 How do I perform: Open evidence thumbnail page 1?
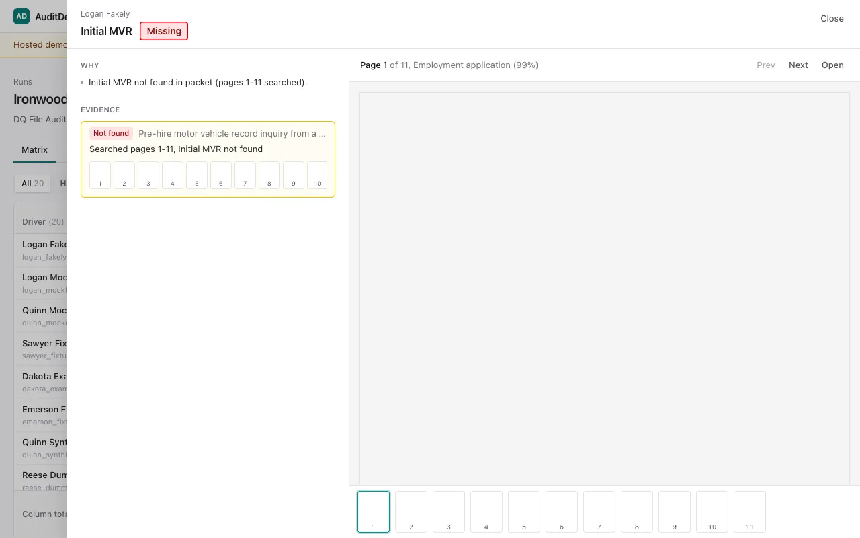pos(100,175)
